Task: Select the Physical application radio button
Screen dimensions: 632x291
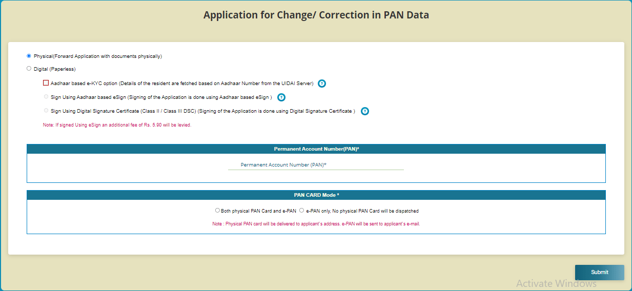Action: click(x=29, y=56)
